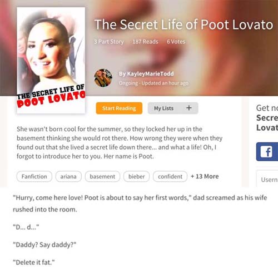The width and height of the screenshot is (278, 278).
Task: Click the 6 Votes statistic
Action: [x=176, y=42]
